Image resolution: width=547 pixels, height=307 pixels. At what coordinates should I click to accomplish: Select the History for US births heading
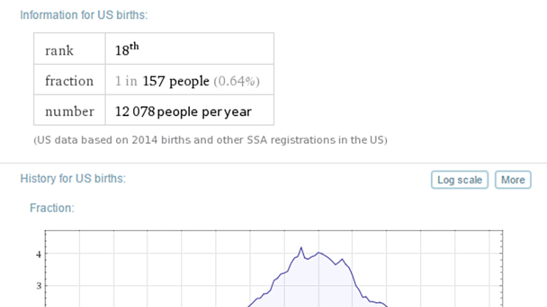click(73, 179)
